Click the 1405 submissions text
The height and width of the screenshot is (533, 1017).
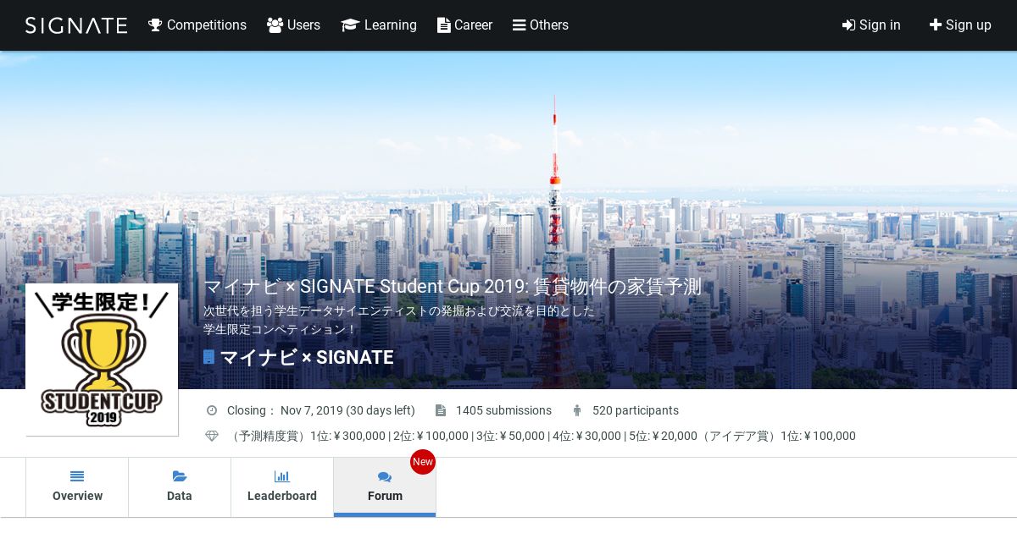pos(503,410)
